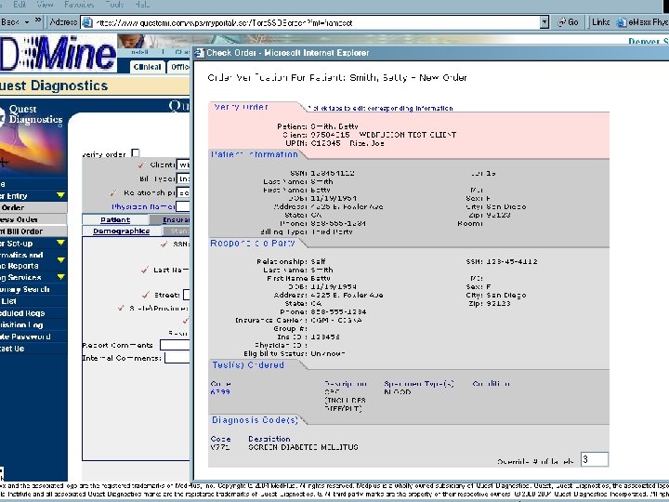This screenshot has width=669, height=502.
Task: Click the Report Comments input field
Action: pos(175,345)
